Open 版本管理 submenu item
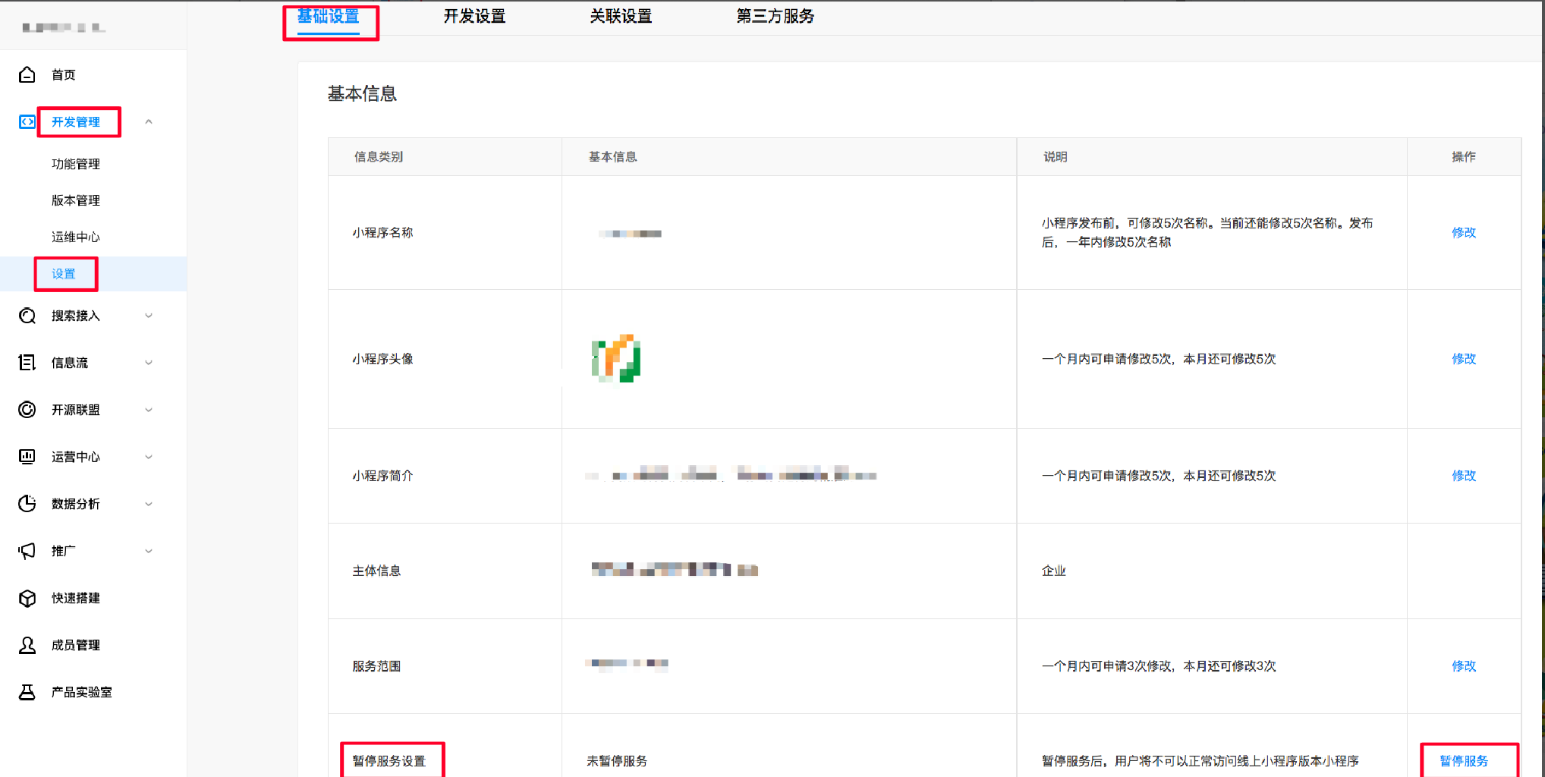This screenshot has width=1545, height=777. click(76, 200)
